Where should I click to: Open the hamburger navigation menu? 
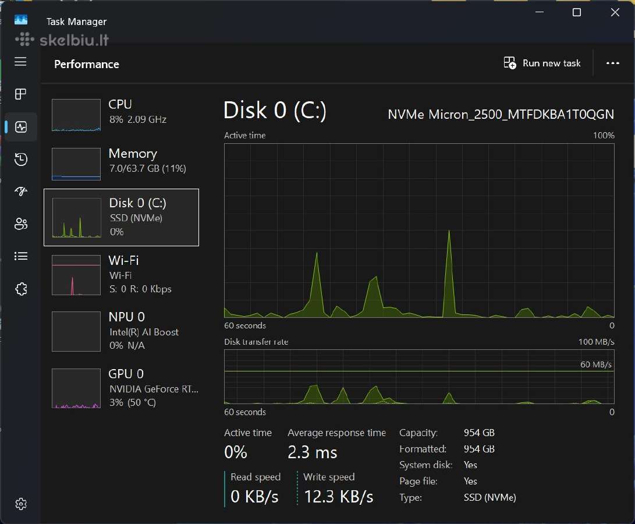point(20,62)
